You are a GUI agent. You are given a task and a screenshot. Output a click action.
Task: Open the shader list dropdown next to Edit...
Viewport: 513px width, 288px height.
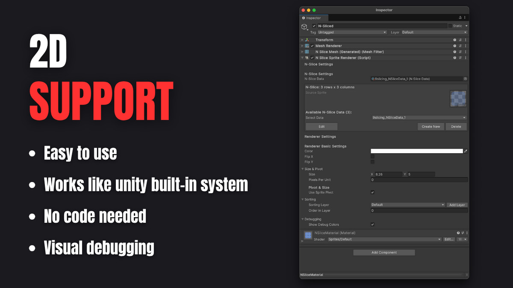tap(462, 239)
